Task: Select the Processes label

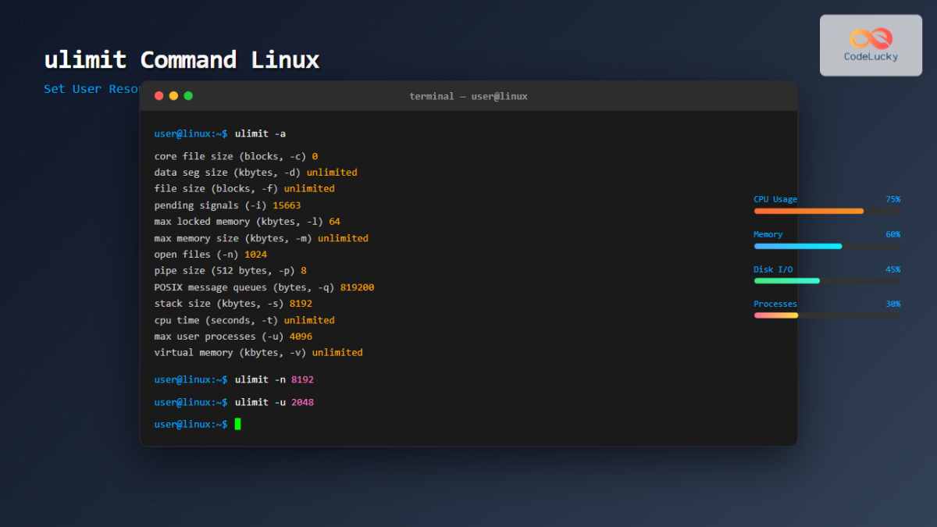Action: (775, 304)
